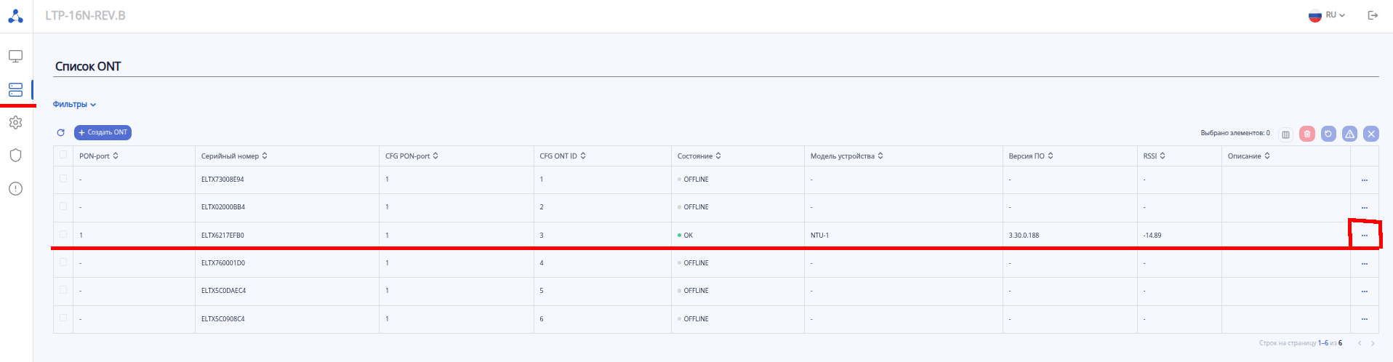Open the monitor section in the sidebar
The image size is (1393, 362).
15,56
